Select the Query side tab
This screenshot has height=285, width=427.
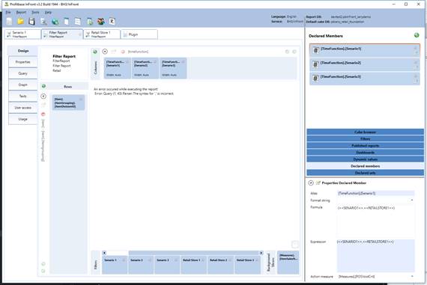click(23, 73)
